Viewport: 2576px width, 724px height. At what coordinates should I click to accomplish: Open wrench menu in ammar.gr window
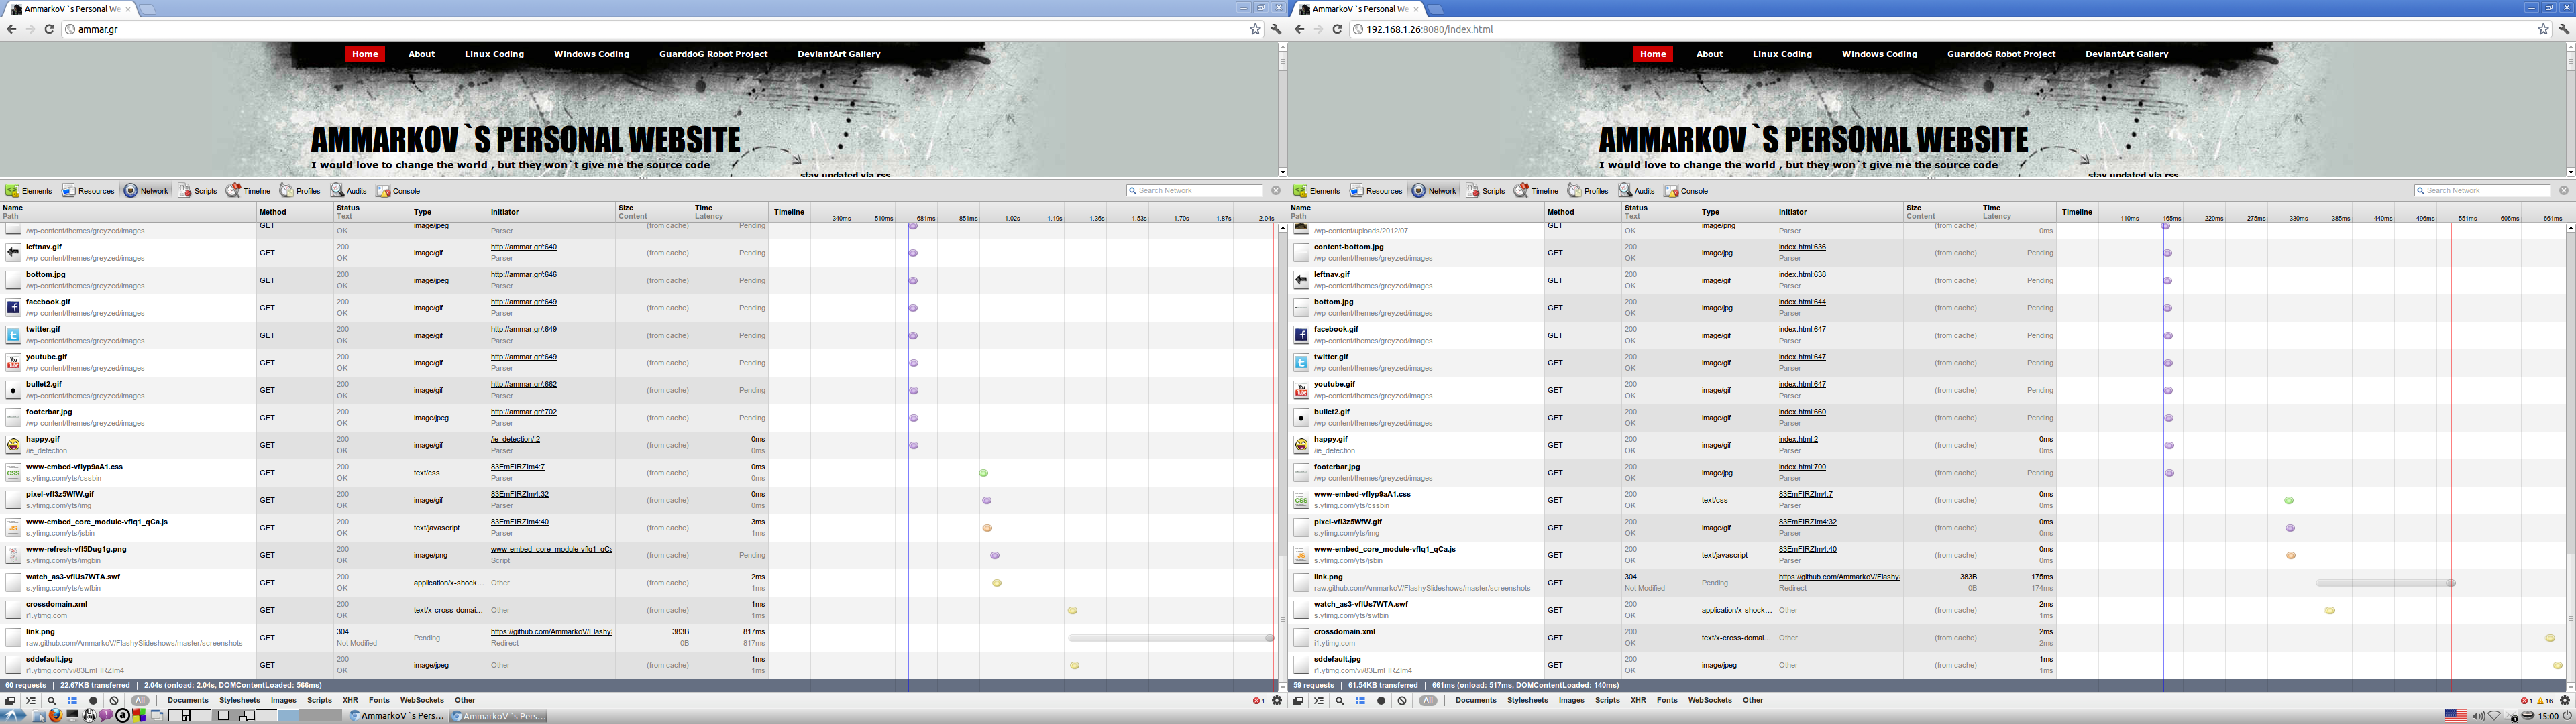(x=1276, y=29)
